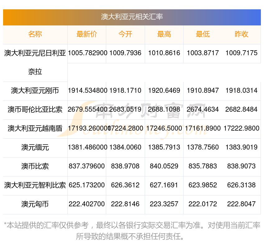264x246 pixels.
Task: Click latest price 625.173200
Action: 87,185
